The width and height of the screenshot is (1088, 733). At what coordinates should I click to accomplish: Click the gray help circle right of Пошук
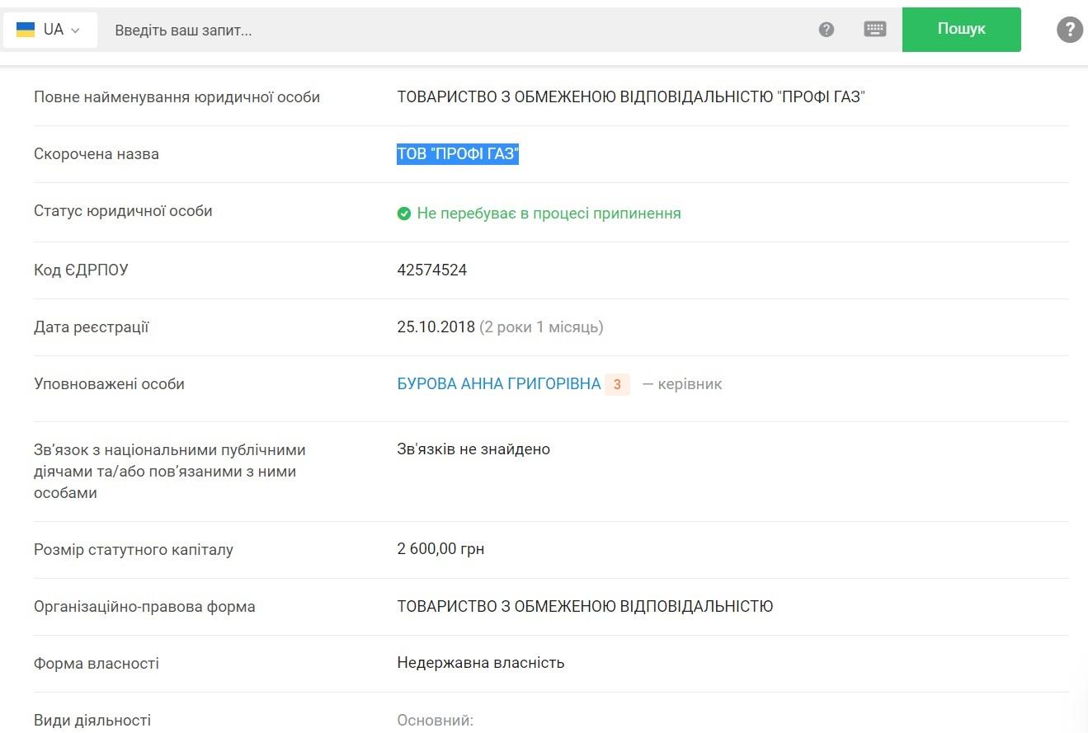coord(1069,30)
